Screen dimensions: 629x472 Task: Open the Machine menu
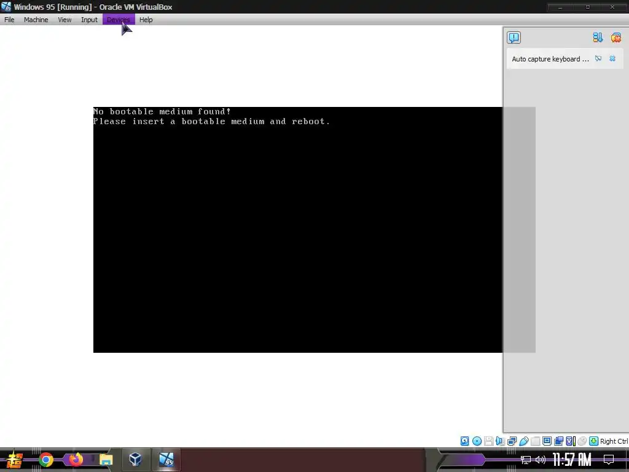[x=36, y=20]
